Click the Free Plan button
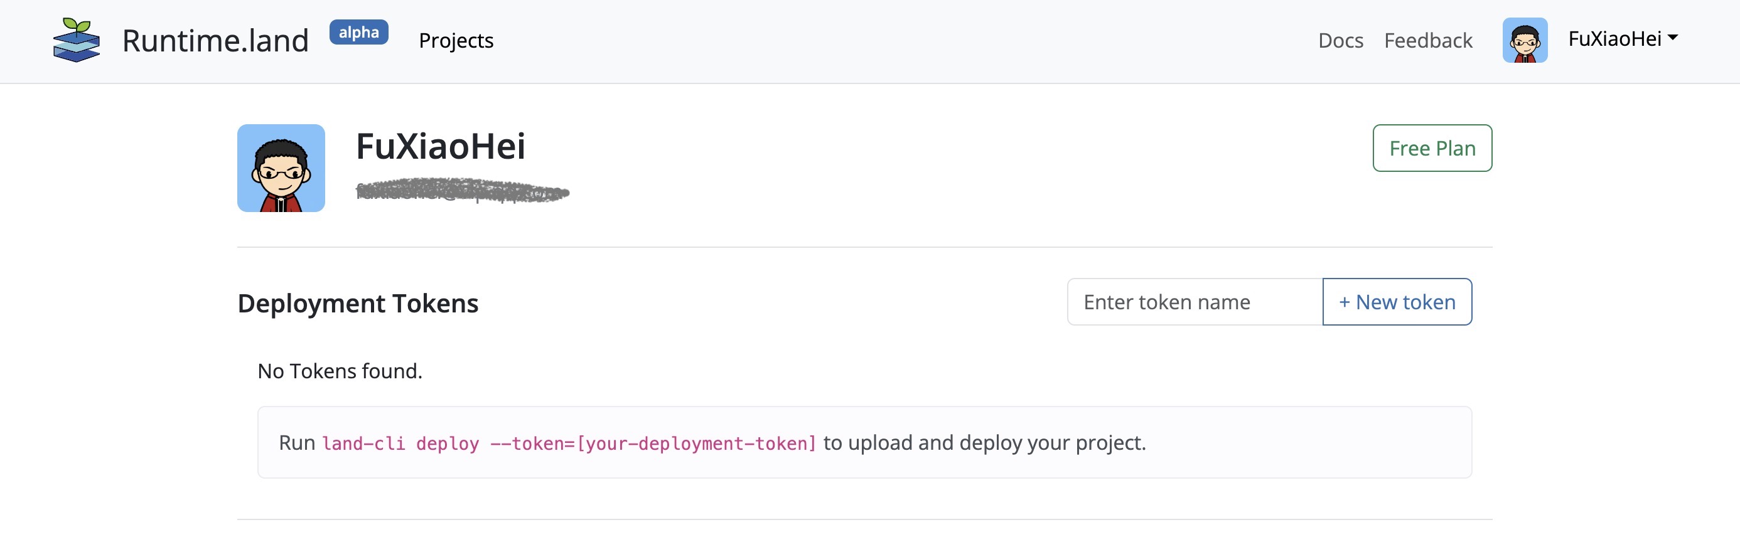The width and height of the screenshot is (1740, 537). [x=1431, y=148]
